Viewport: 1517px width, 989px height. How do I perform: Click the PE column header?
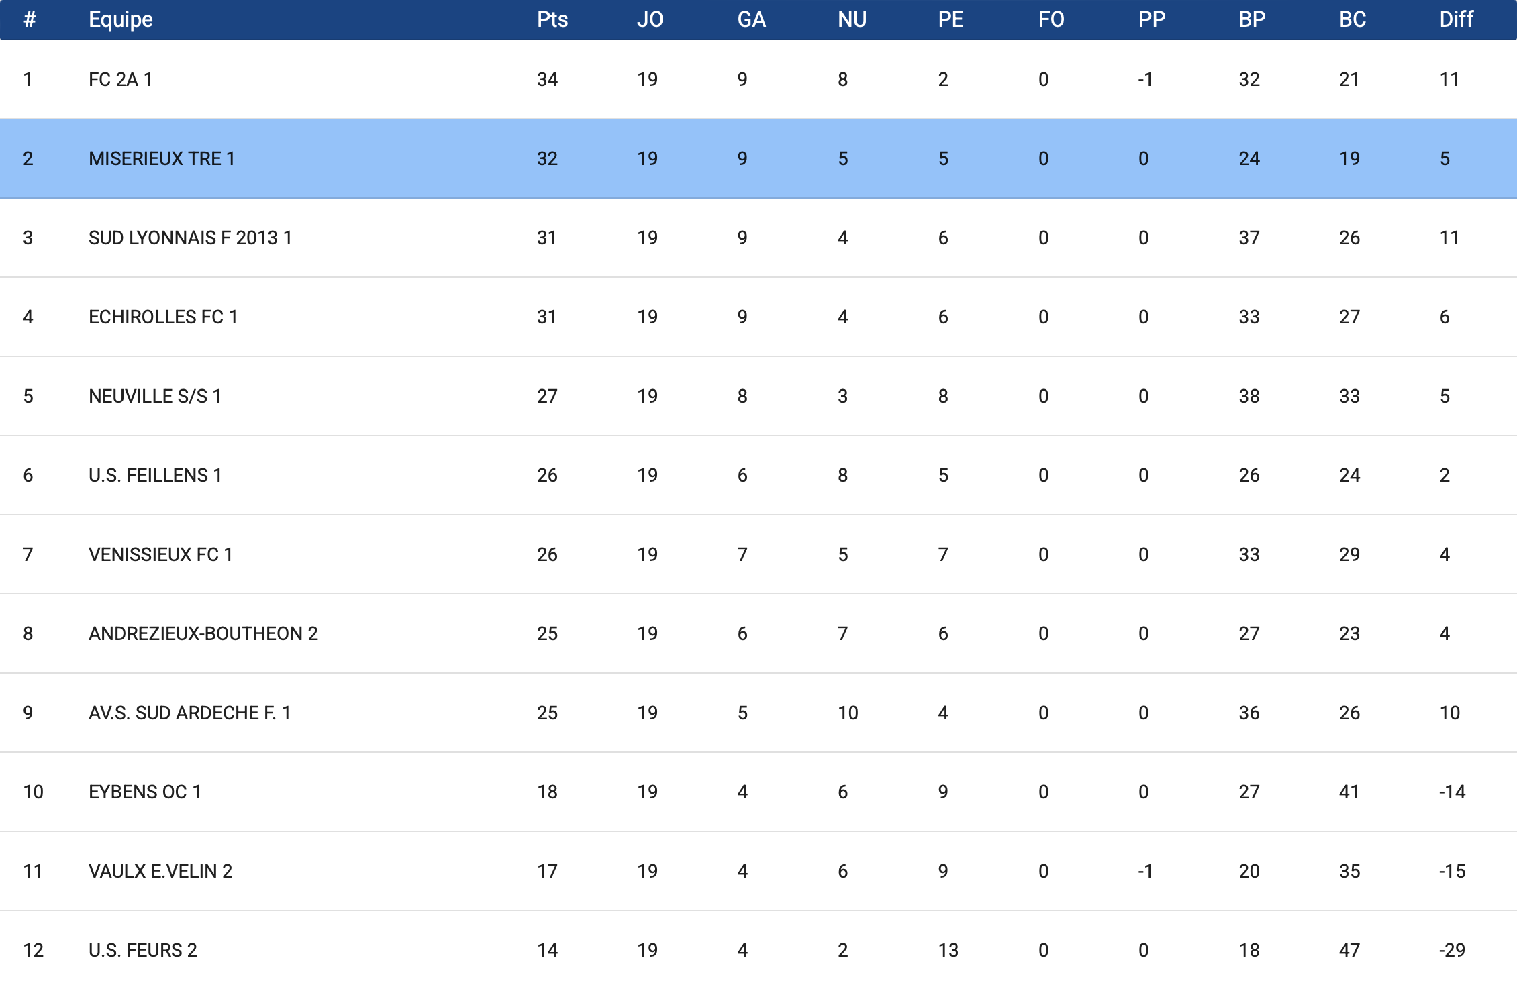pos(950,19)
